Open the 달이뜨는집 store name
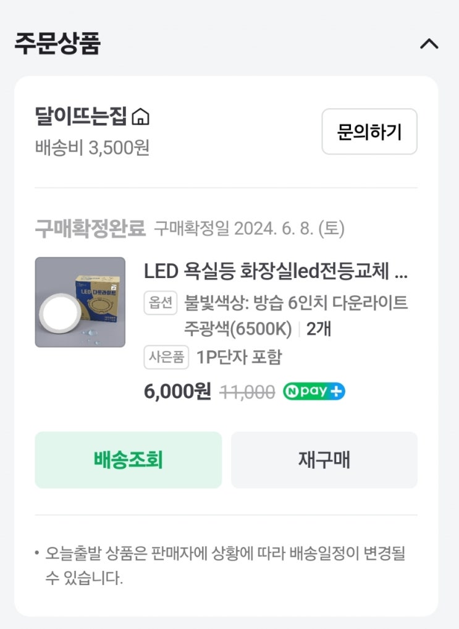The height and width of the screenshot is (629, 459). click(x=81, y=116)
